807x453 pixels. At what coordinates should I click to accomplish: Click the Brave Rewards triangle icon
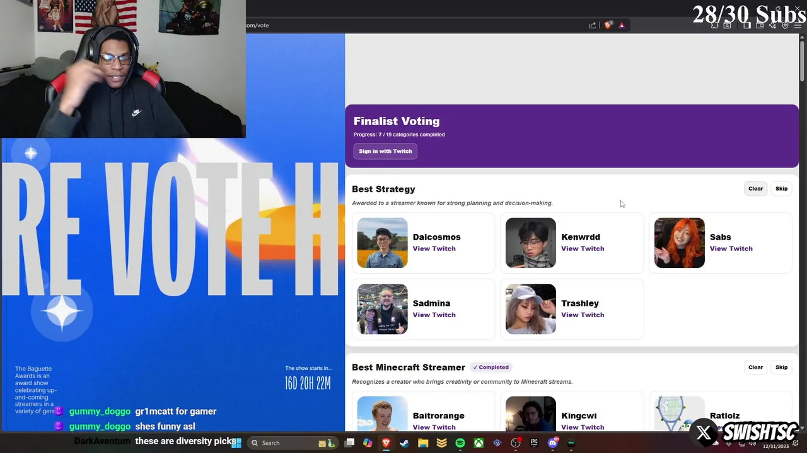622,25
